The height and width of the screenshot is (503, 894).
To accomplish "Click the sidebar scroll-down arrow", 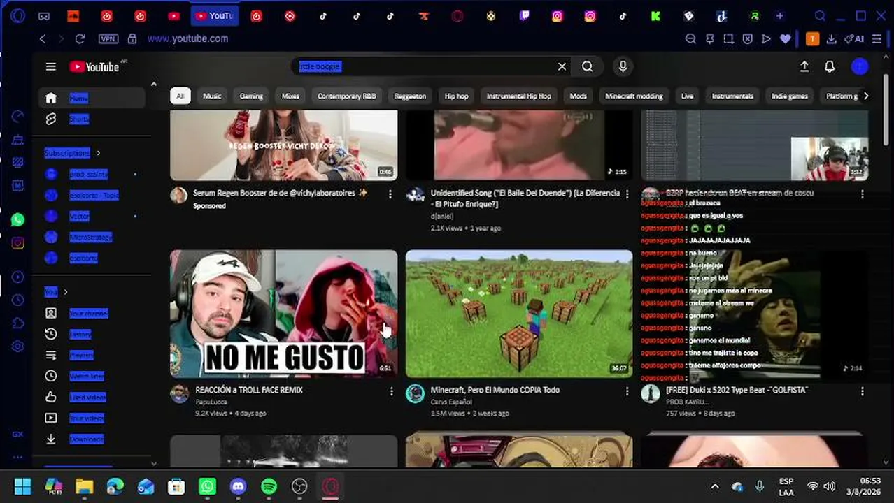I will (154, 463).
